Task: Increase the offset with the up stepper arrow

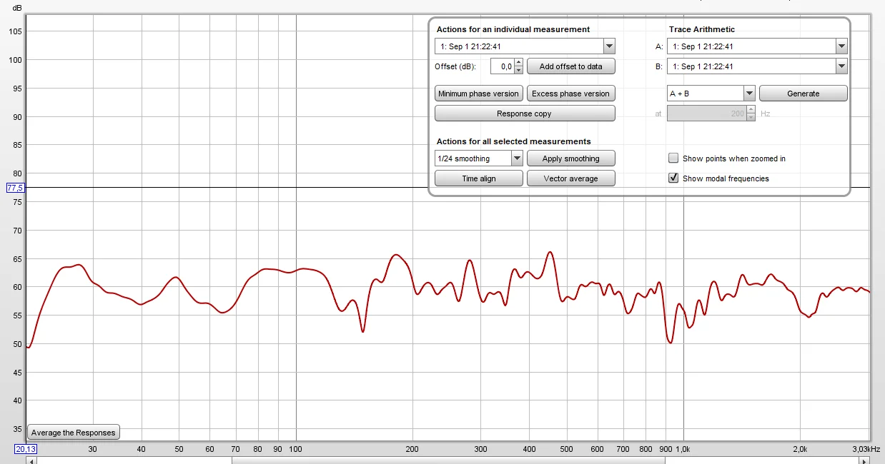Action: [x=519, y=63]
